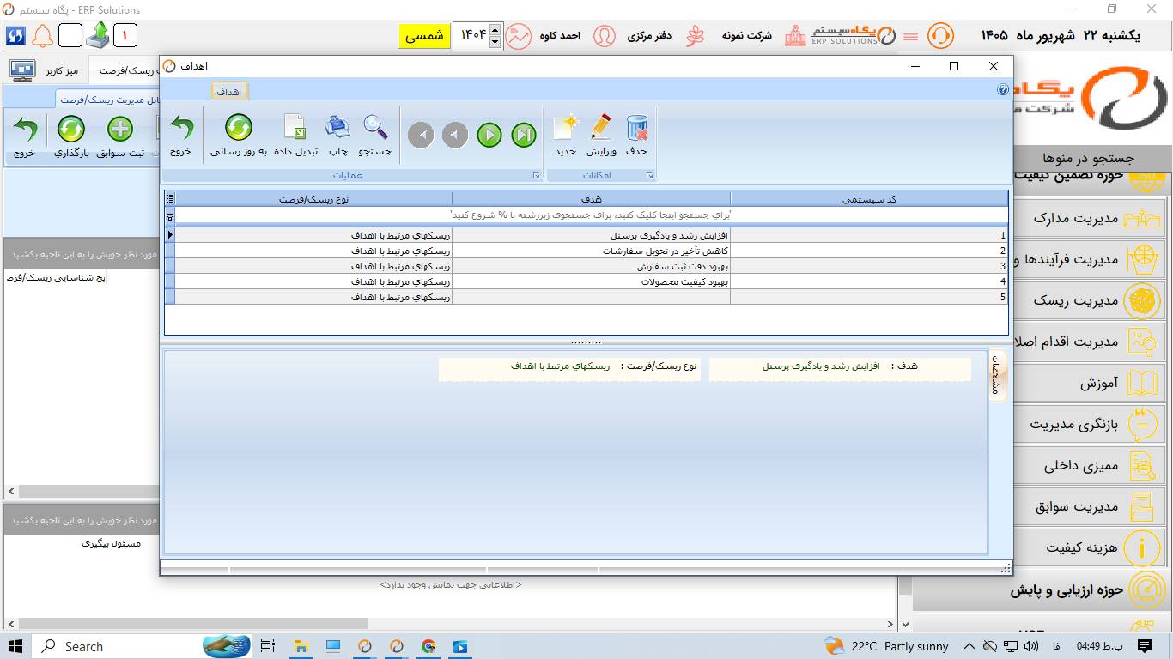
Task: Sort by نوع ریسک/فرصت column header
Action: (x=313, y=199)
